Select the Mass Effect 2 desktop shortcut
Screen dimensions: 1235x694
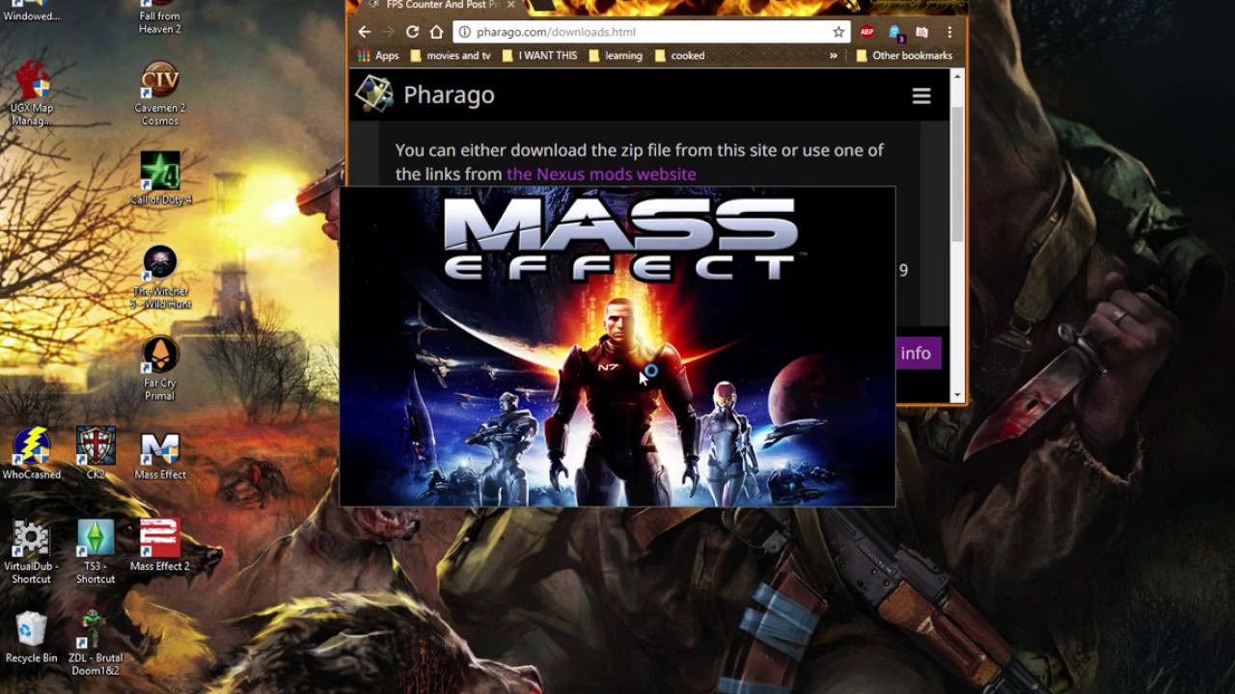click(160, 546)
